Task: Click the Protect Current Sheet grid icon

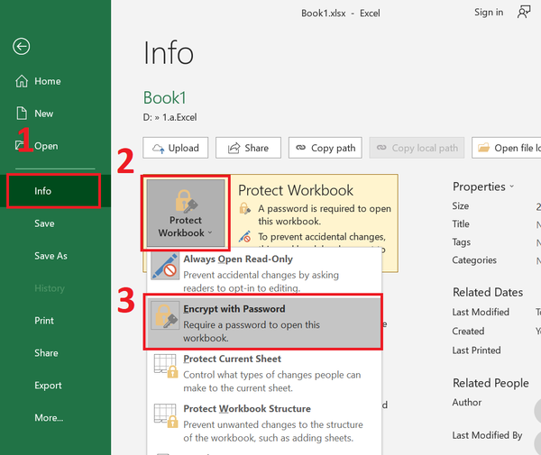Action: tap(166, 366)
